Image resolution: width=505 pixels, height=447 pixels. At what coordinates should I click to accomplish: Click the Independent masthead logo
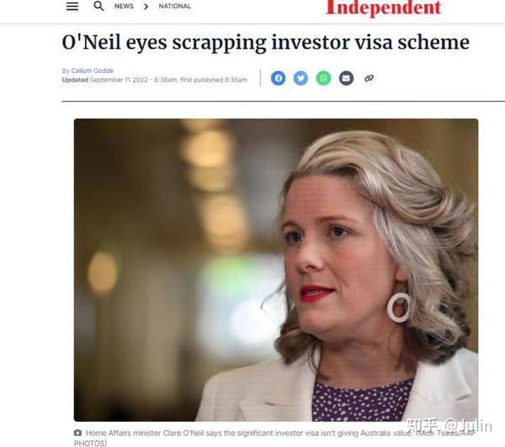click(383, 8)
